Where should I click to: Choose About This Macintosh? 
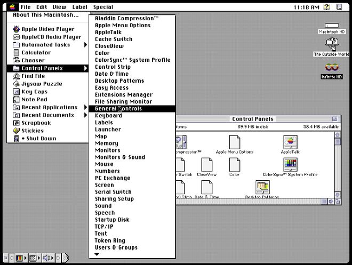tap(45, 15)
